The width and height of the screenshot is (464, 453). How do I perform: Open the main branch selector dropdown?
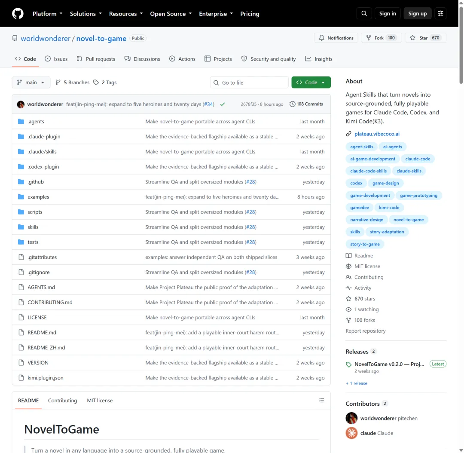31,83
